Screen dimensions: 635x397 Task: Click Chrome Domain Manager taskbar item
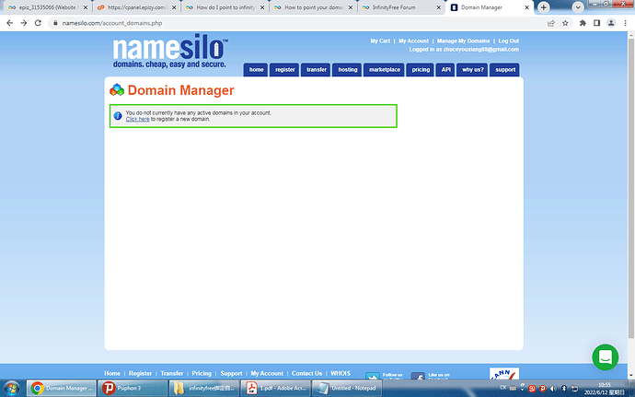point(62,388)
